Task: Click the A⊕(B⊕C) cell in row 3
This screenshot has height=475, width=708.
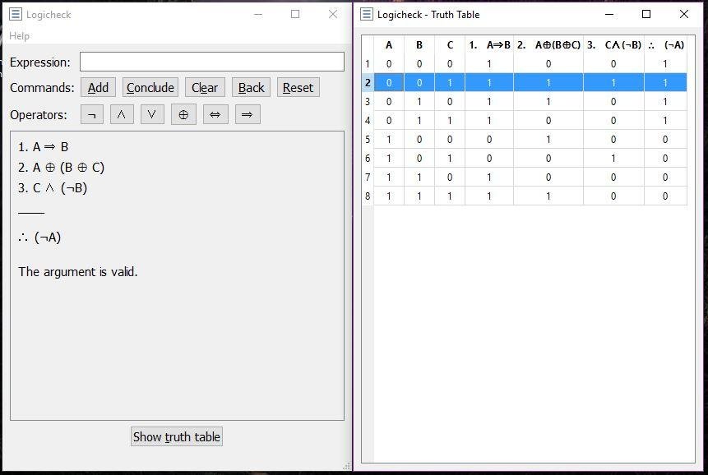Action: tap(548, 102)
